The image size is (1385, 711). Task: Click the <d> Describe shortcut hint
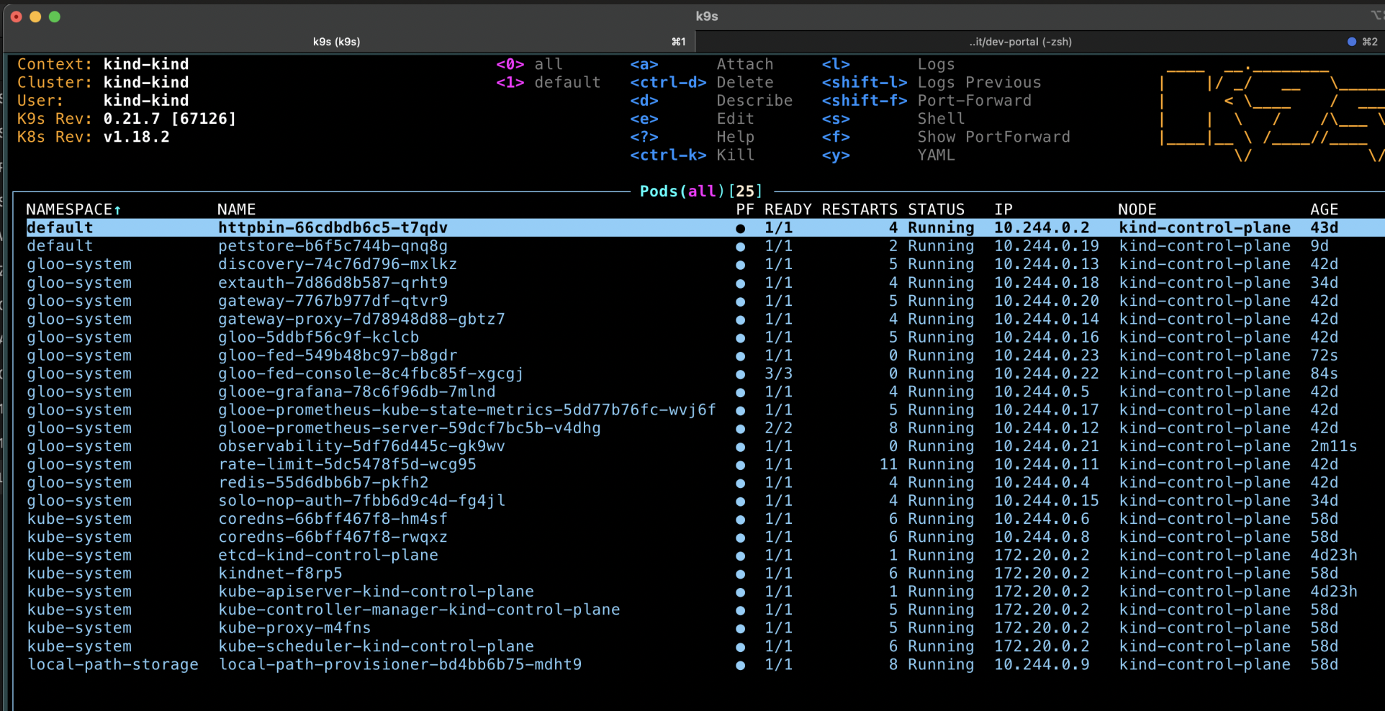tap(711, 101)
